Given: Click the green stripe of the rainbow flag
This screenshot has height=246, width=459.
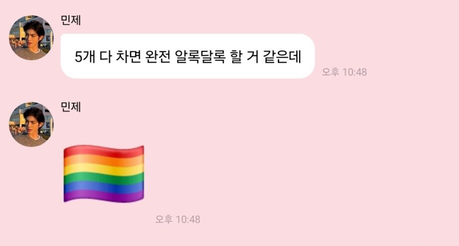Looking at the screenshot, I should (104, 178).
